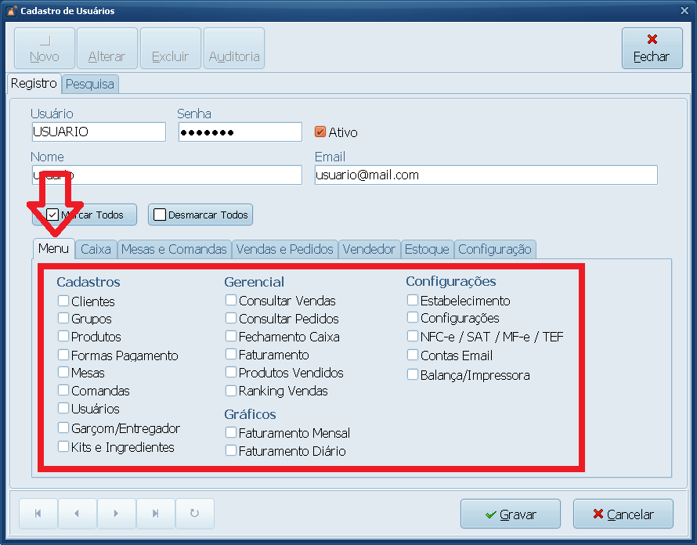Image resolution: width=697 pixels, height=545 pixels.
Task: Open the Caixa permissions tab
Action: 96,249
